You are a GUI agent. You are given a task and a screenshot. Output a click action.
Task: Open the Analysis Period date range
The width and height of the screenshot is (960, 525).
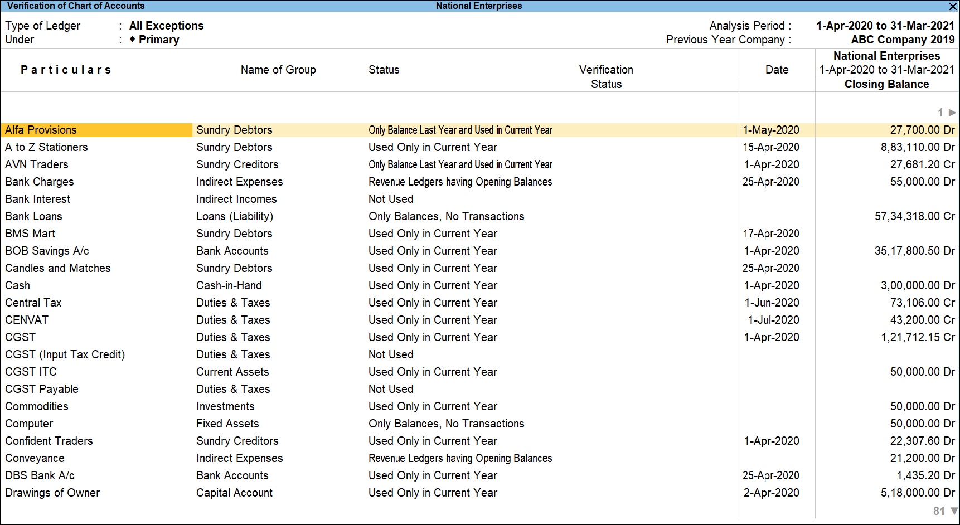point(885,26)
